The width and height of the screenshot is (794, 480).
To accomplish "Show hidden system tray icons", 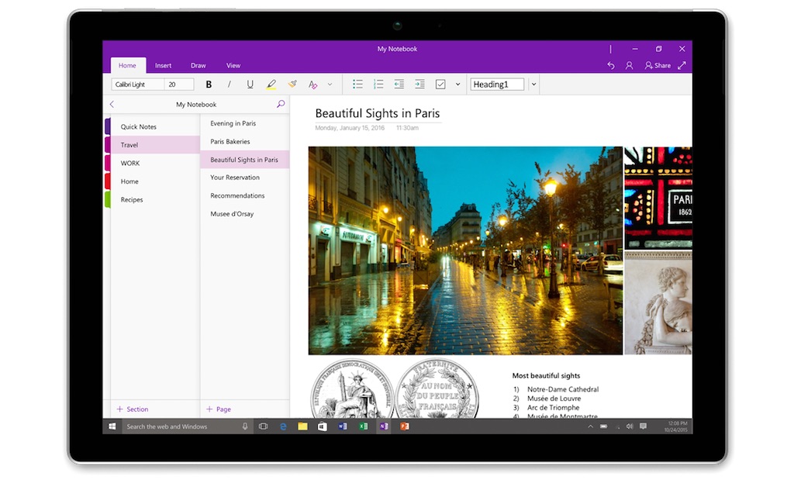I will coord(590,426).
